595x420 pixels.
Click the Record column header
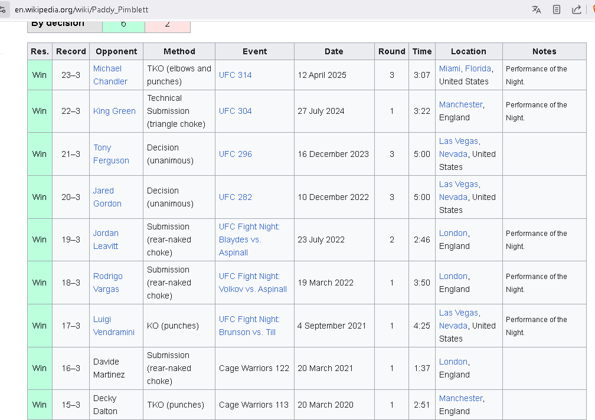pos(71,51)
